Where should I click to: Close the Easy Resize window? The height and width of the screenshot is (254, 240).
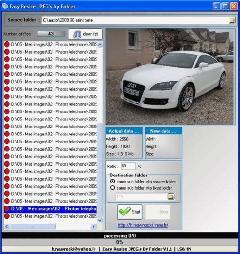point(234,6)
